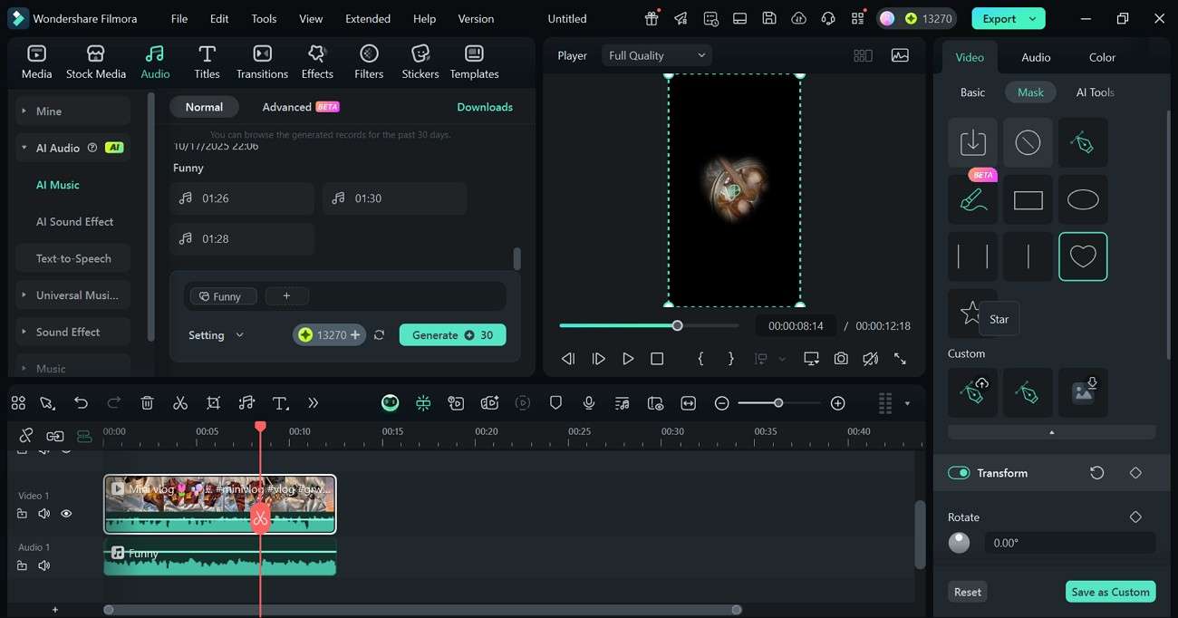This screenshot has width=1178, height=618.
Task: Click the Rotate dial knob
Action: pos(959,543)
